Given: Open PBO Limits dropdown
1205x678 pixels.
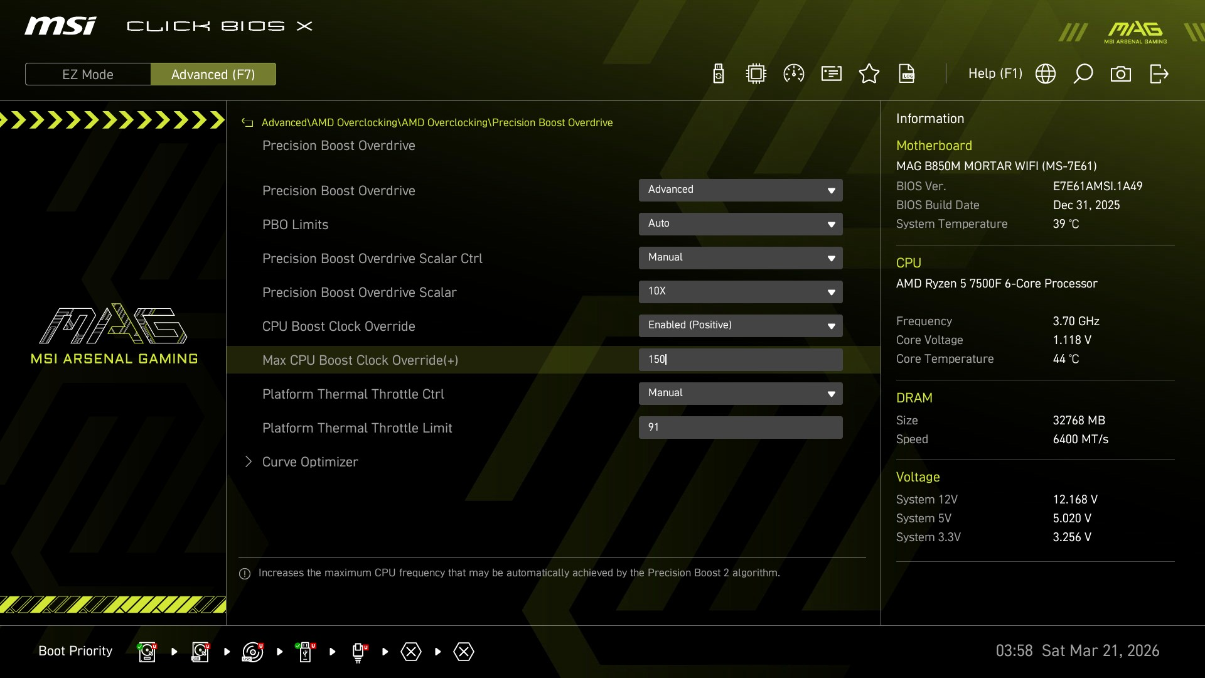Looking at the screenshot, I should pos(741,224).
